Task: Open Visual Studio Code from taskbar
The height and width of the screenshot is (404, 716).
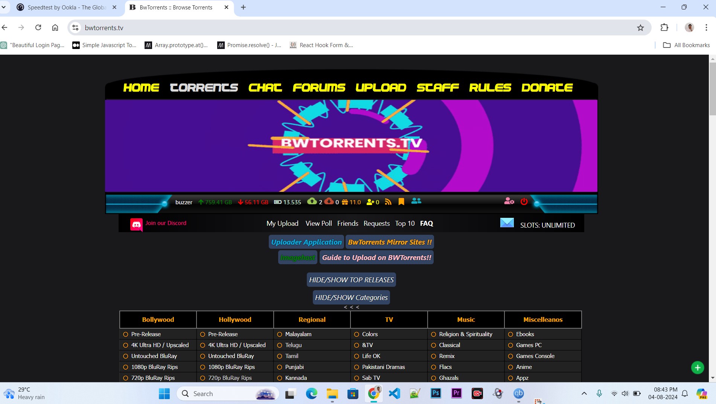Action: click(394, 393)
